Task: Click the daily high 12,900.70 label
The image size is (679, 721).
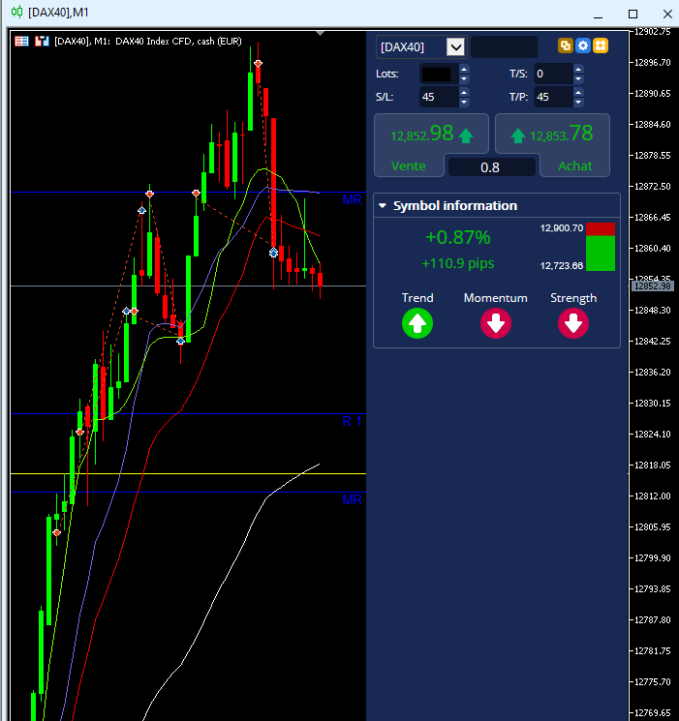Action: (x=562, y=228)
